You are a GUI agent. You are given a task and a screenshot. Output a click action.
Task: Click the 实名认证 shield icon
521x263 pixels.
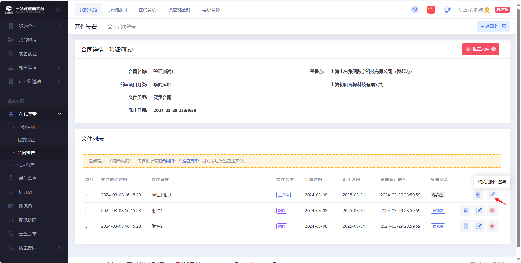(11, 54)
